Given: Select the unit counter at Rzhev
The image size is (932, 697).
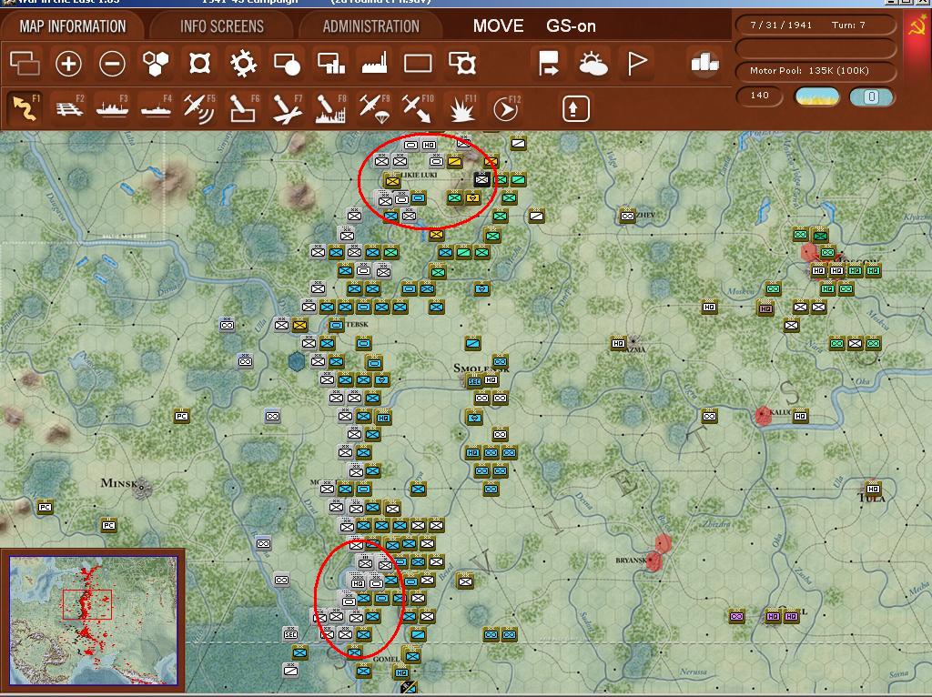Looking at the screenshot, I should [x=627, y=216].
